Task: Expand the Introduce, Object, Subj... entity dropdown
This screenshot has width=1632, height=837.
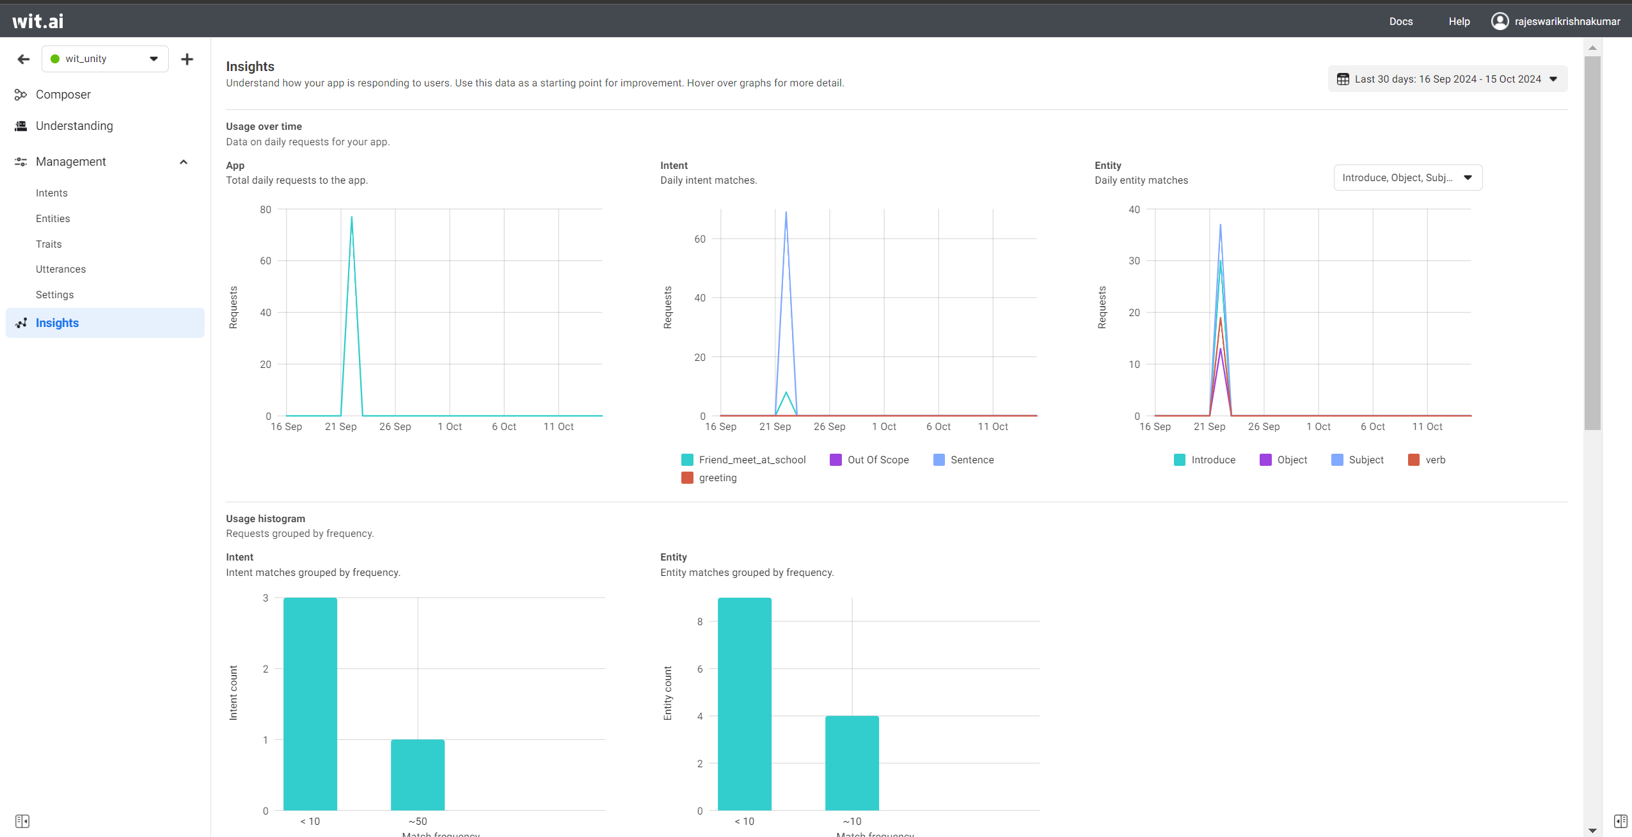Action: tap(1407, 178)
